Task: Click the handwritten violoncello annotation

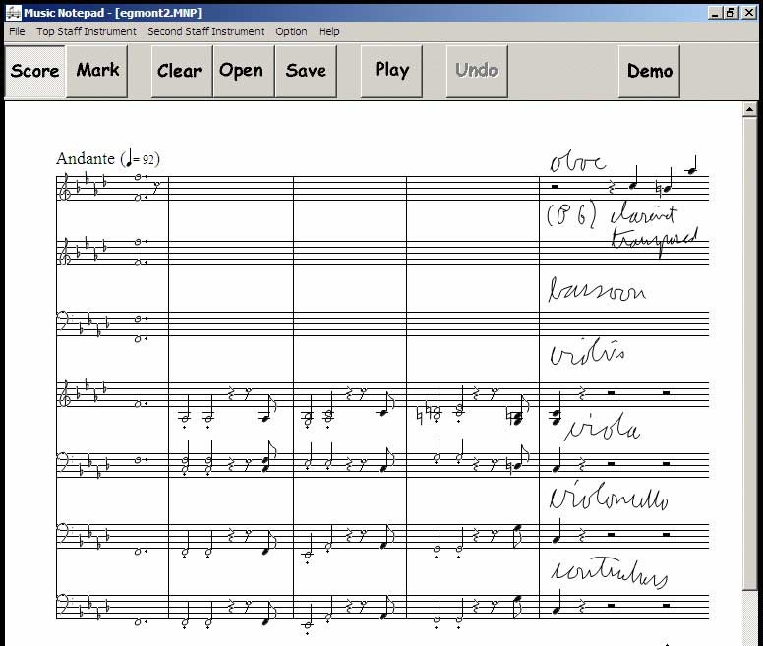Action: (x=609, y=496)
